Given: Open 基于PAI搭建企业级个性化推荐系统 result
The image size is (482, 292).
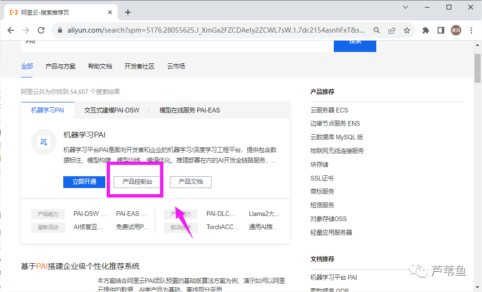Looking at the screenshot, I should [80, 266].
